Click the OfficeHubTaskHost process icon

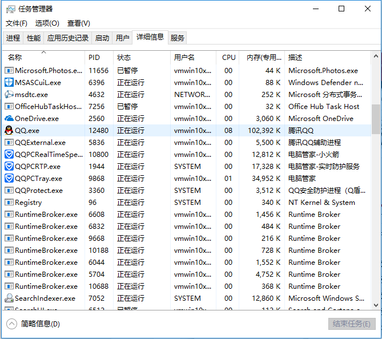(x=9, y=106)
